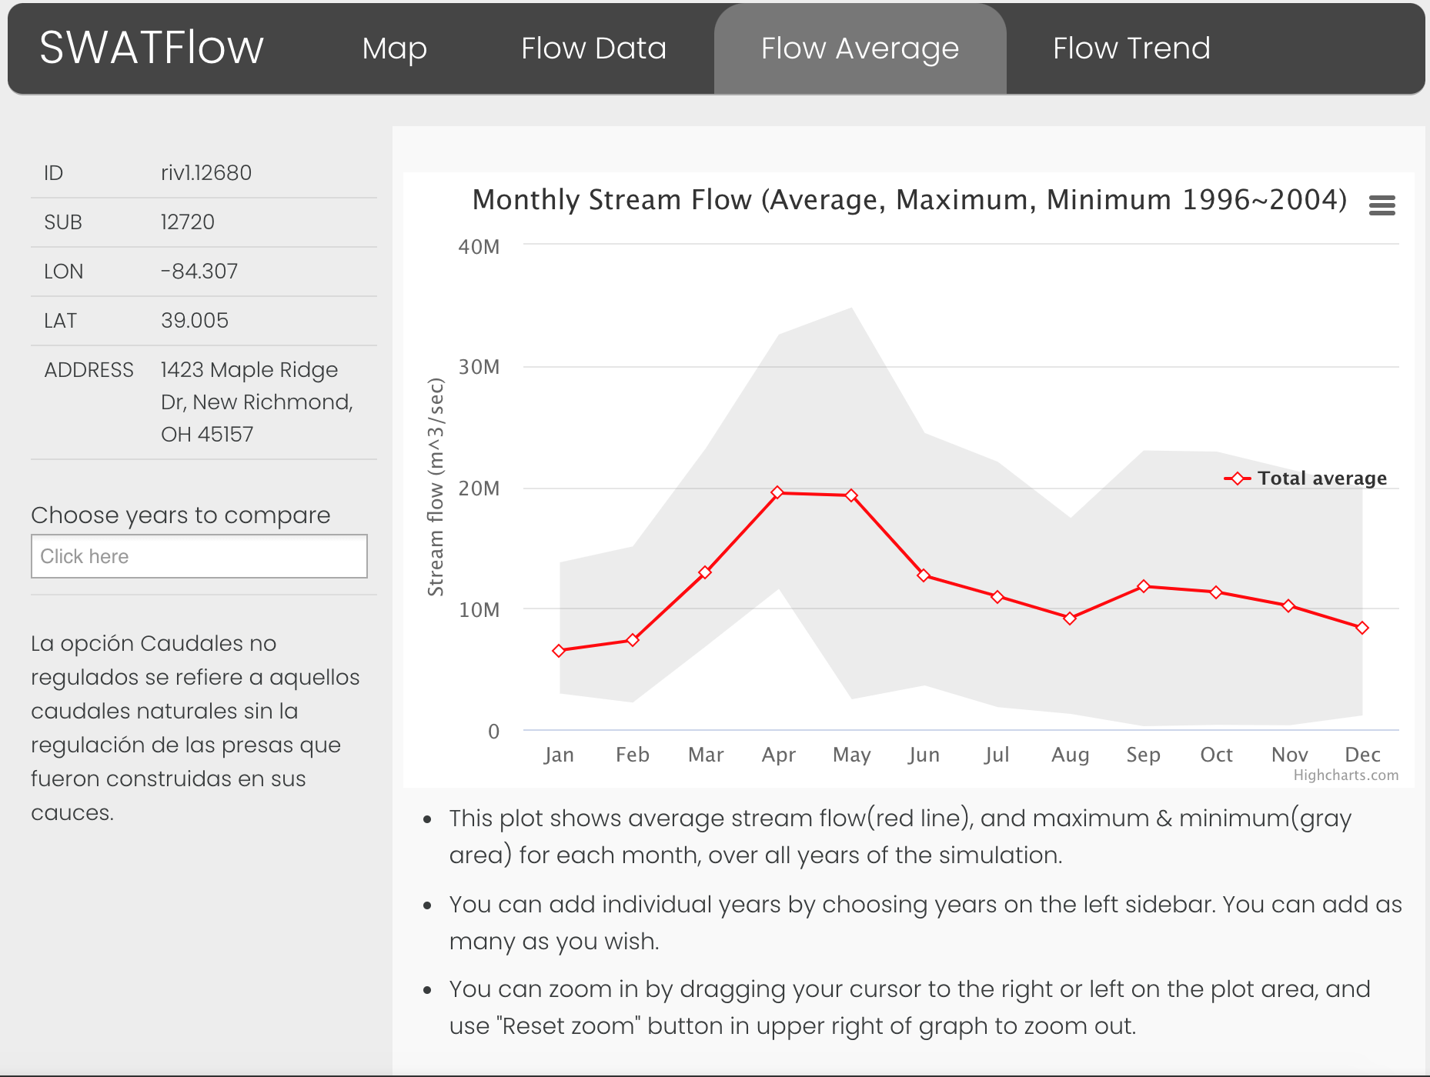
Task: Click the August data point marker
Action: (1070, 618)
